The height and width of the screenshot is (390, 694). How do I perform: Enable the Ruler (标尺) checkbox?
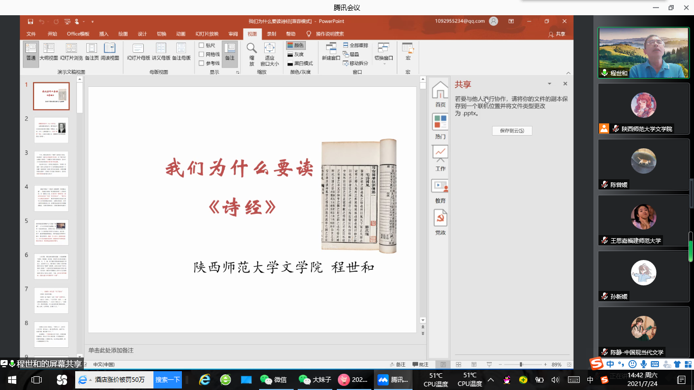pos(202,45)
